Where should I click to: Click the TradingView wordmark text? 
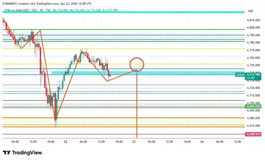click(27, 153)
